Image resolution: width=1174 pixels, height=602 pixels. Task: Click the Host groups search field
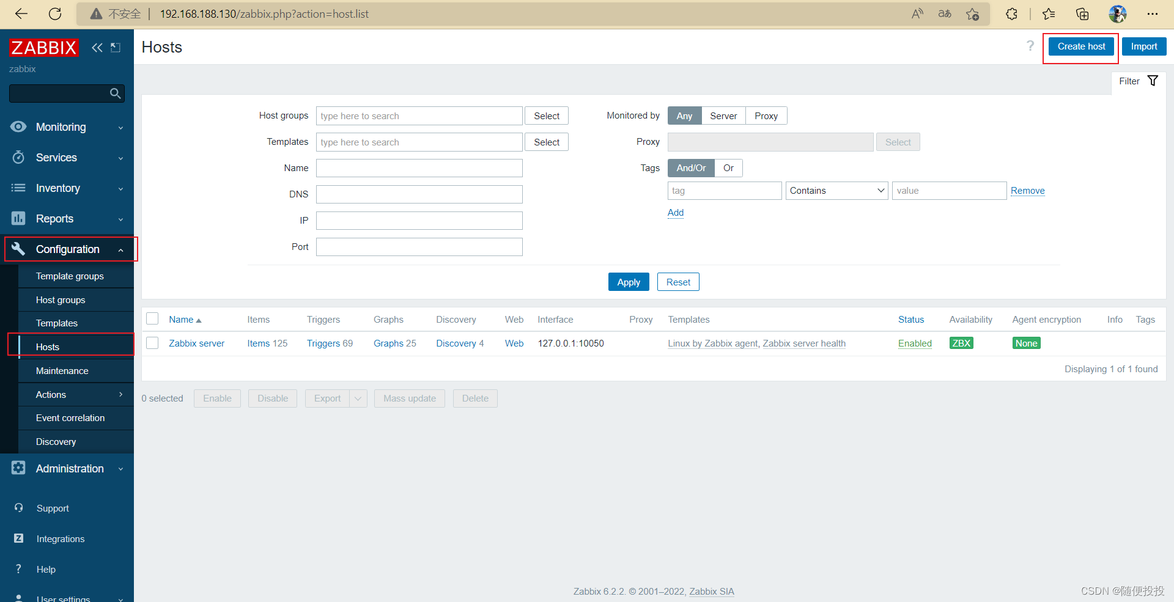point(419,116)
